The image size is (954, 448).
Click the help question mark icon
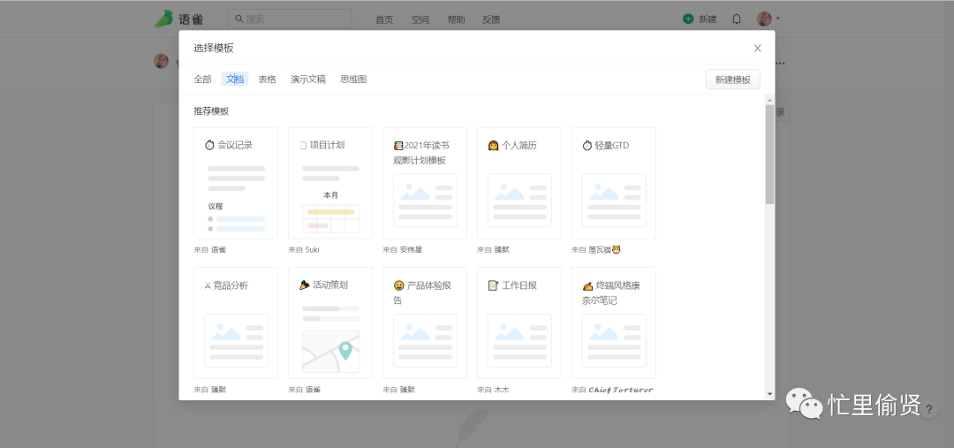(929, 409)
